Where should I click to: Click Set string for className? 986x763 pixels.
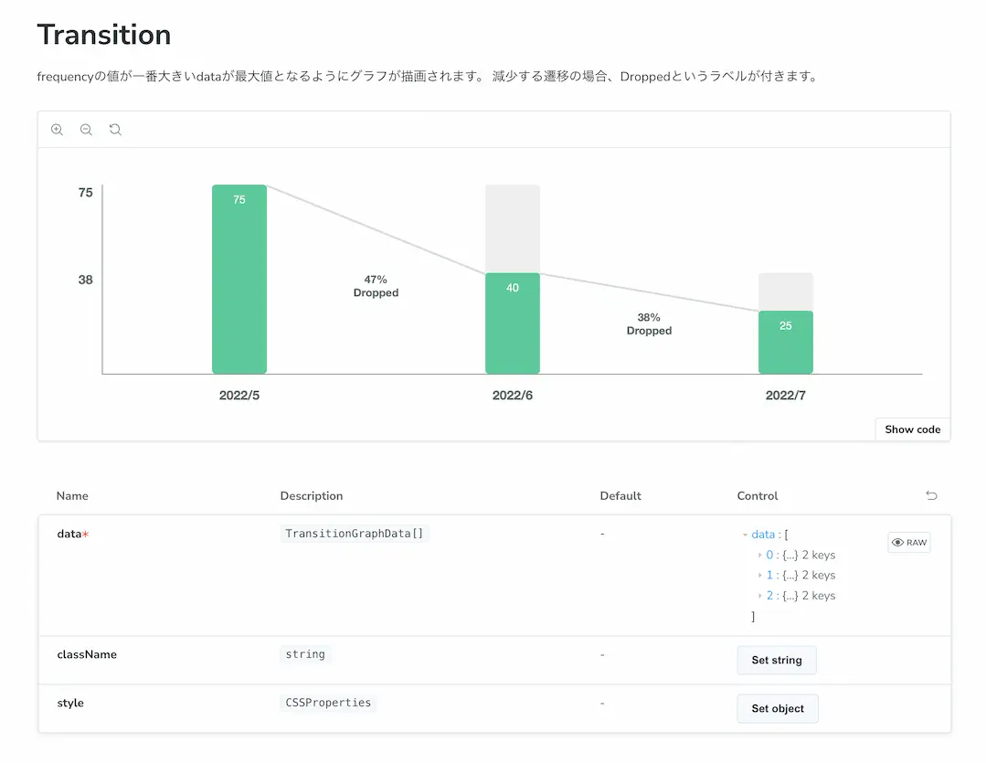point(777,660)
